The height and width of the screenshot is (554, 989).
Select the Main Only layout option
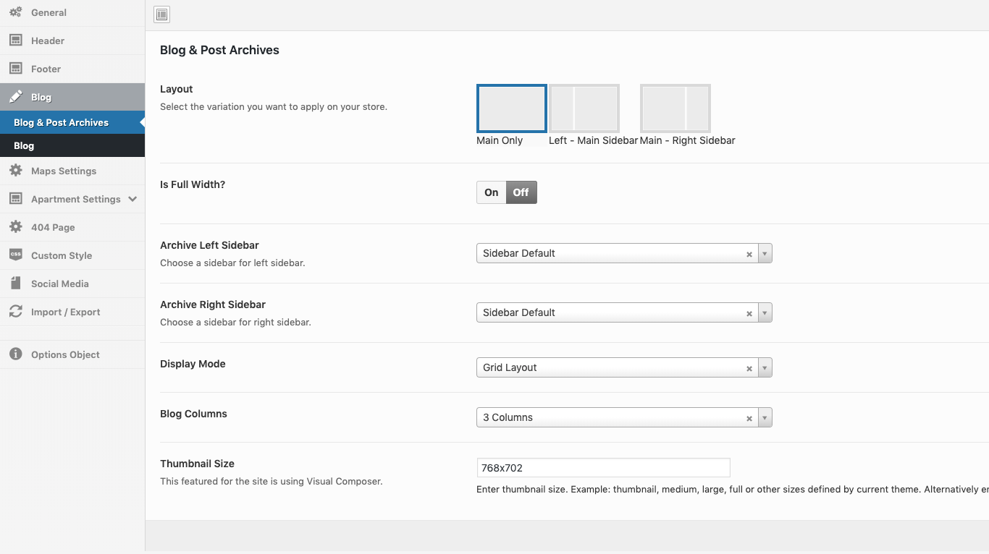tap(511, 108)
